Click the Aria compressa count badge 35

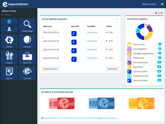(159, 62)
